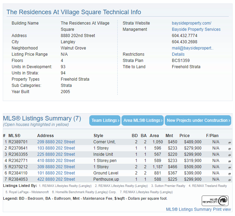Open New Projects under Construction button

click(x=198, y=120)
